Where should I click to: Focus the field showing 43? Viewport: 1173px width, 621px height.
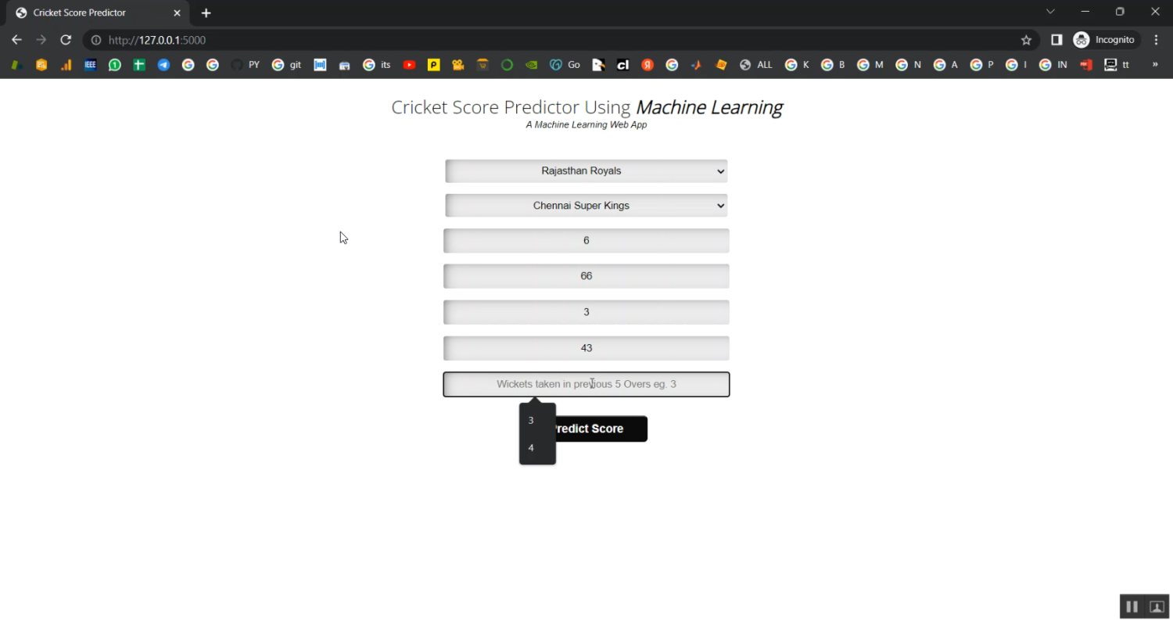pyautogui.click(x=586, y=348)
